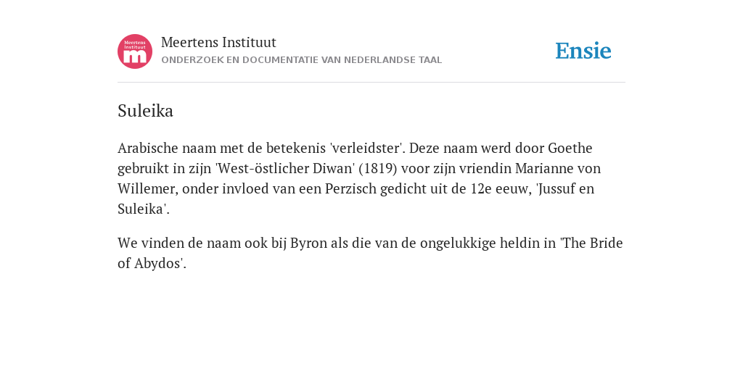Open the blue Ensie logo link
743x371 pixels.
583,51
